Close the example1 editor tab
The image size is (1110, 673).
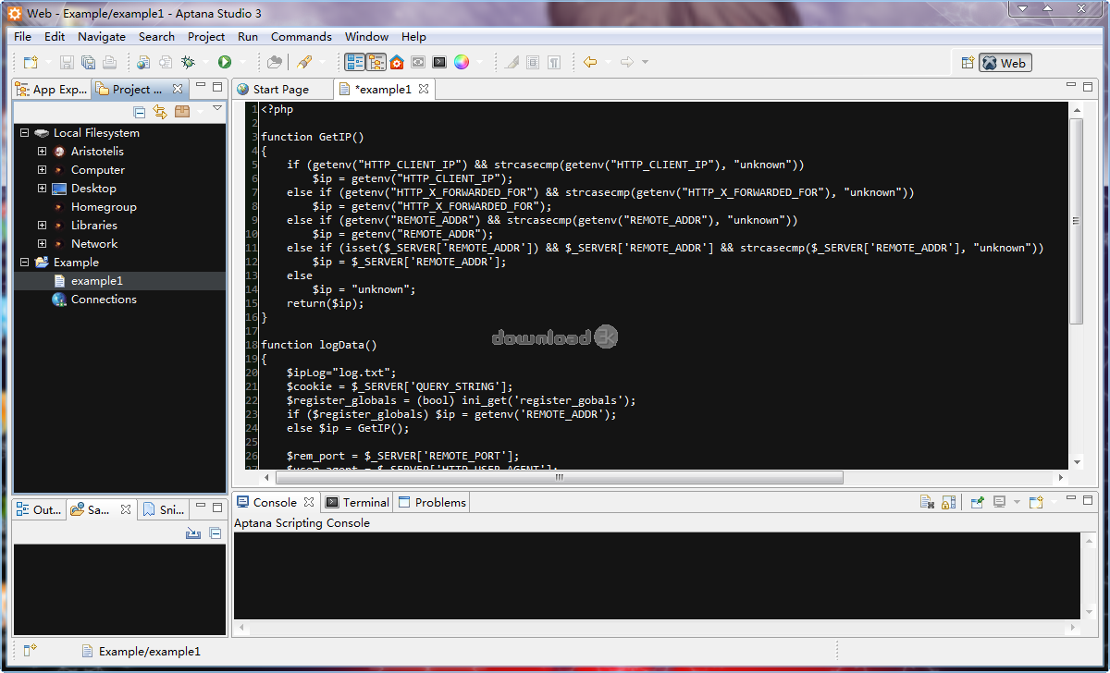pyautogui.click(x=424, y=89)
